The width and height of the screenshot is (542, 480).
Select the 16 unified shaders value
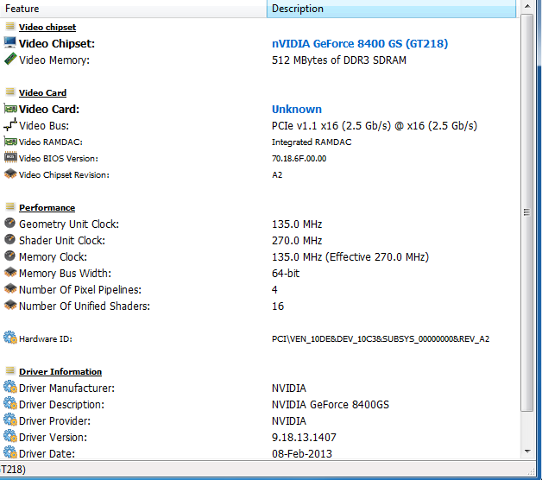(278, 306)
